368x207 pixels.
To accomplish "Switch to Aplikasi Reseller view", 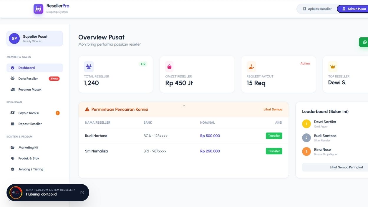I will tap(316, 9).
